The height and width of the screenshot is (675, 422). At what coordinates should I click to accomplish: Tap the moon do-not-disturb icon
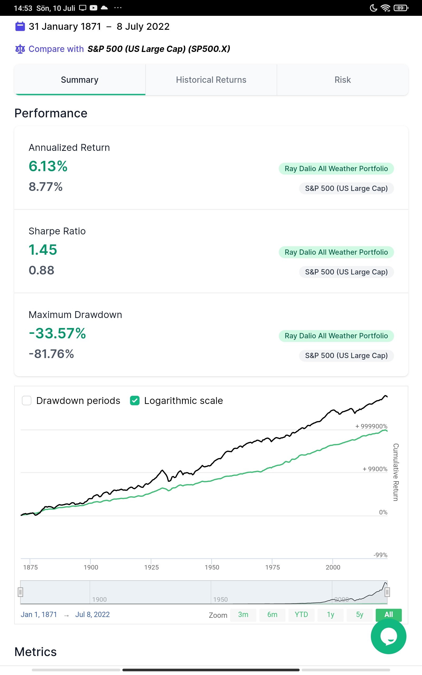point(373,8)
